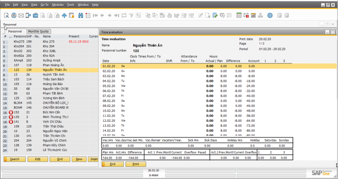Open Print Preview from the toolbar
Image resolution: width=338 pixels, height=179 pixels.
click(6, 16)
